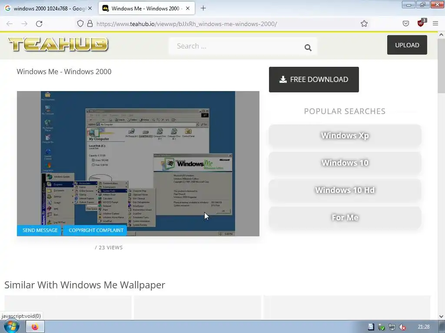
Task: Click the page scrollbar down arrow
Action: click(441, 316)
